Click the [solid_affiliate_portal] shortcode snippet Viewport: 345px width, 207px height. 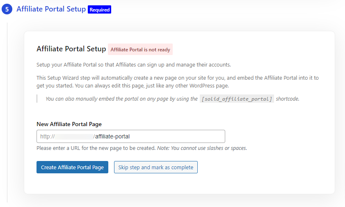point(237,99)
